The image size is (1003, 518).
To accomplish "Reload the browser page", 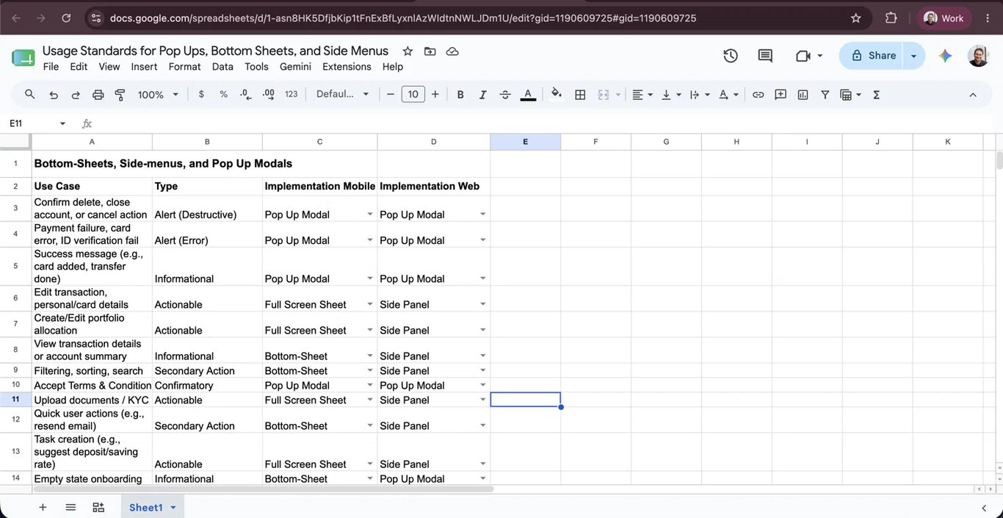I will pyautogui.click(x=66, y=18).
